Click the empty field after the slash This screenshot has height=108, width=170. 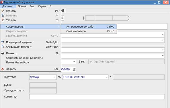click(x=139, y=77)
